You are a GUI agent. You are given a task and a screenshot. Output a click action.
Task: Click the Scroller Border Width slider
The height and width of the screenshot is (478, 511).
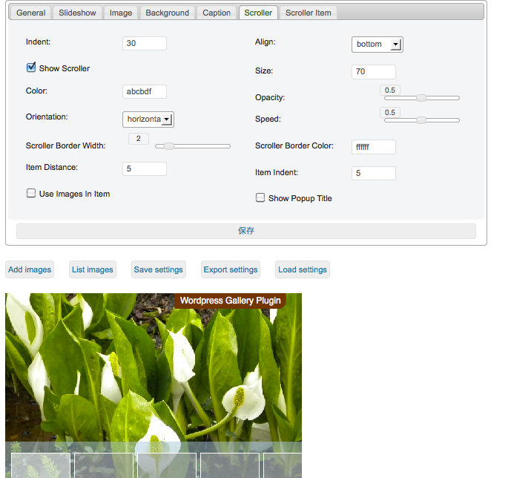pos(169,146)
